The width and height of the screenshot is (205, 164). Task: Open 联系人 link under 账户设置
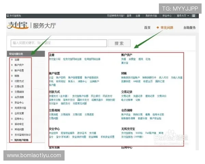(x=71, y=81)
